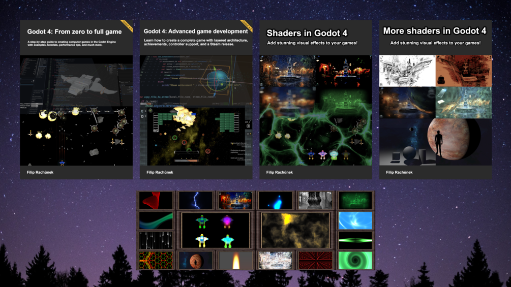Image resolution: width=511 pixels, height=287 pixels.
Task: Click the green-and-blue spaceship sprite
Action: [202, 221]
